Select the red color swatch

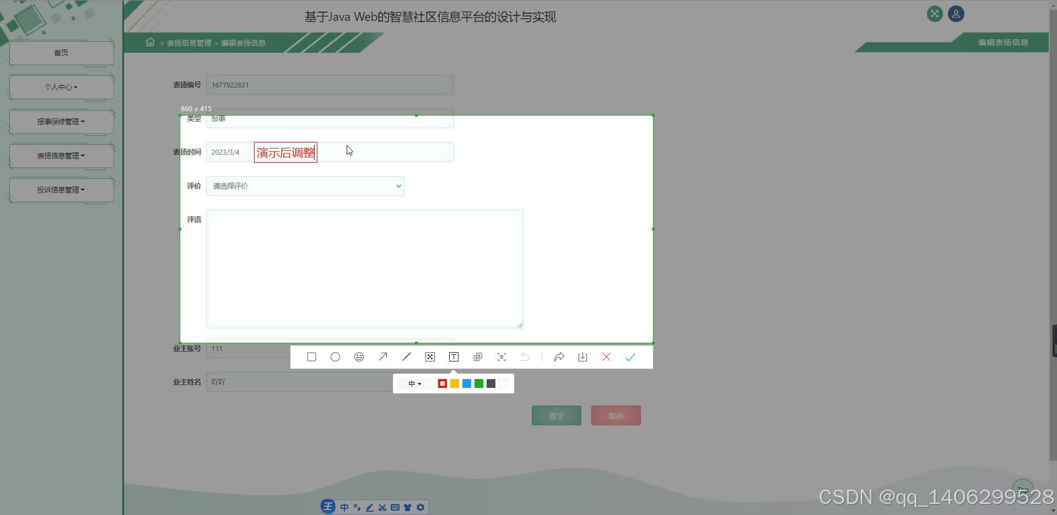point(442,383)
